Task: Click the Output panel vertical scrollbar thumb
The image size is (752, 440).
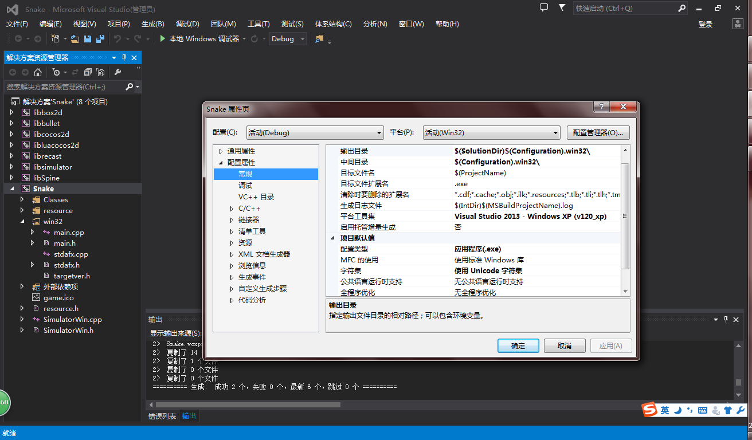Action: pyautogui.click(x=739, y=383)
